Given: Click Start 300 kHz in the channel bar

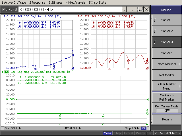Looking at the screenshot, I should [13, 128].
